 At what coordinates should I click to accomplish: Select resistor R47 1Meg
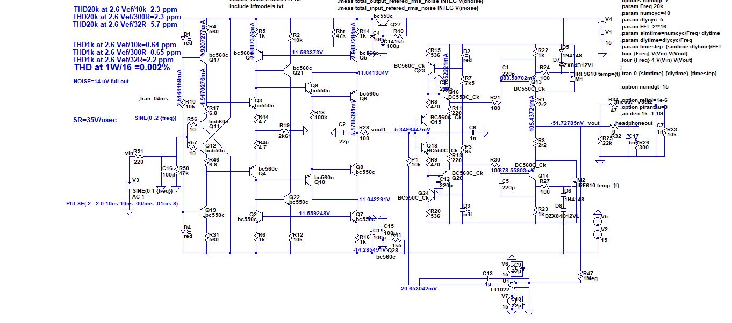coord(582,275)
